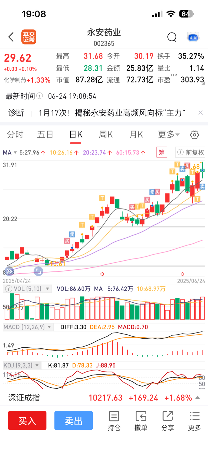The height and width of the screenshot is (451, 208).
Task: Switch to the 分时 tab
Action: point(15,135)
